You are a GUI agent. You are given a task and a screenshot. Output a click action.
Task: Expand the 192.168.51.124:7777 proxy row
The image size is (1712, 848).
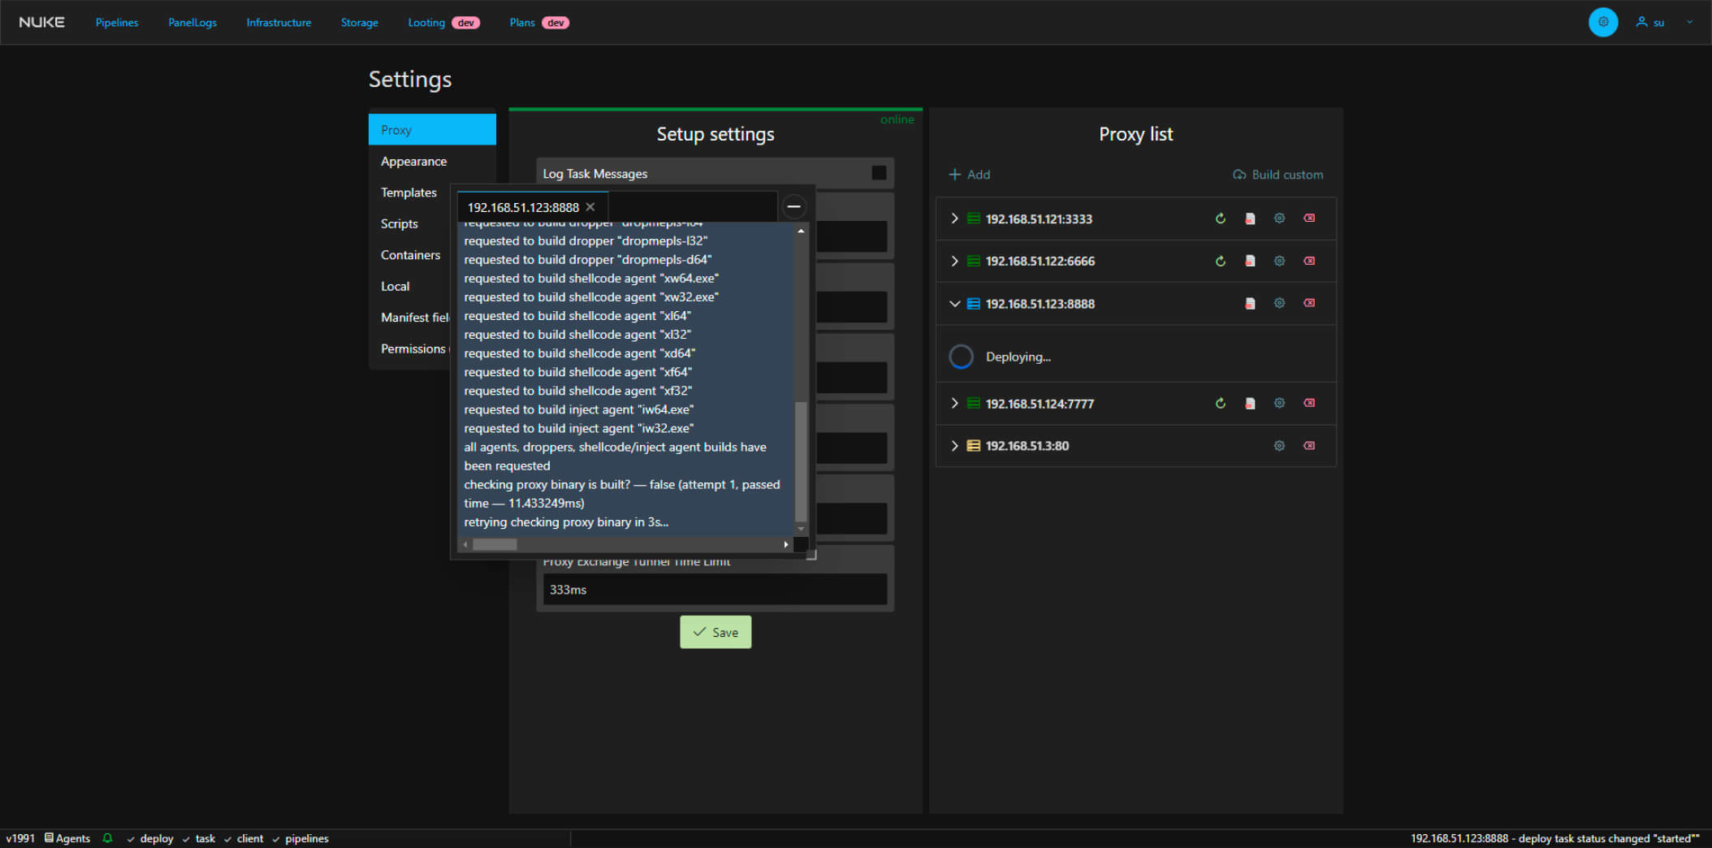pyautogui.click(x=954, y=403)
